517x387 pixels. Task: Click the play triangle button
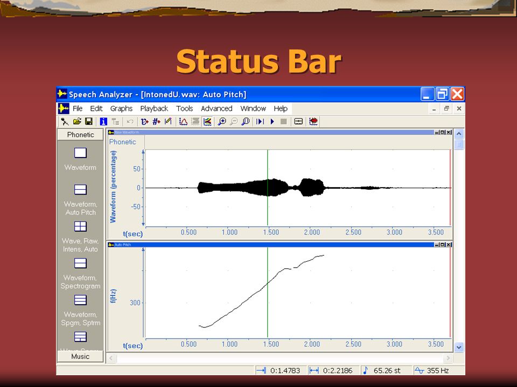(273, 121)
